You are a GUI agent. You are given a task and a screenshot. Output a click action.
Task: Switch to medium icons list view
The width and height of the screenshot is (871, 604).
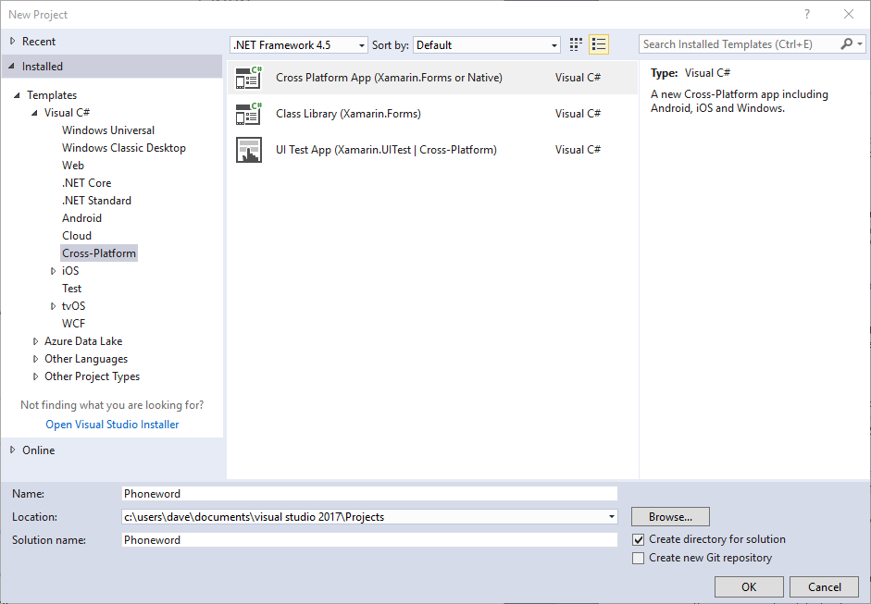599,44
